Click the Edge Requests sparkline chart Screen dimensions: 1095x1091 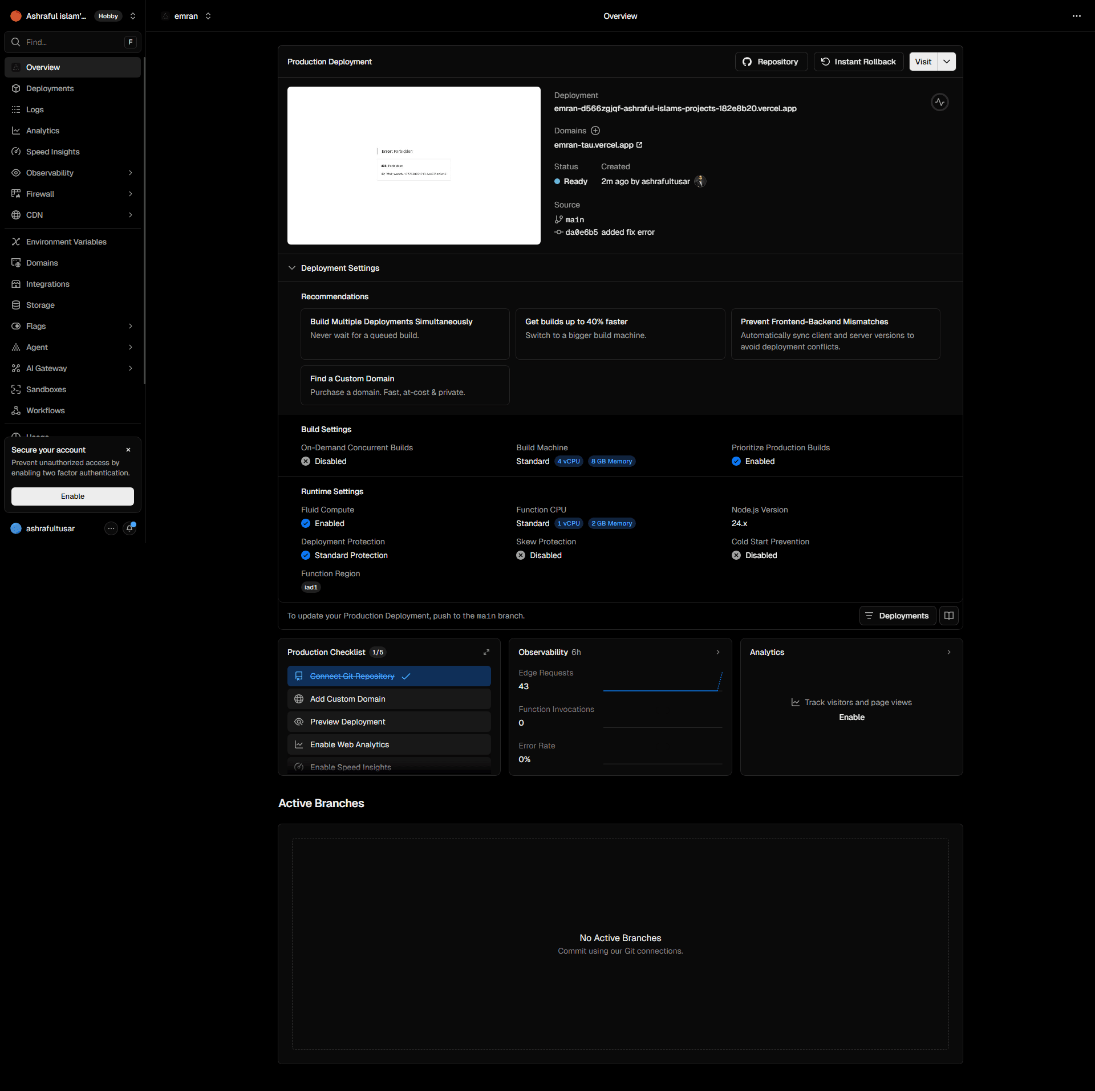[x=663, y=682]
